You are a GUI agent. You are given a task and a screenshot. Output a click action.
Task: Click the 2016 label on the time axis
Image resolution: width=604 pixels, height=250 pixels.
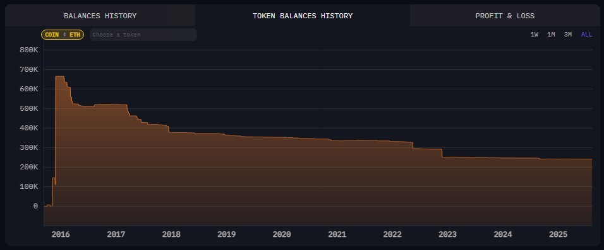point(61,234)
